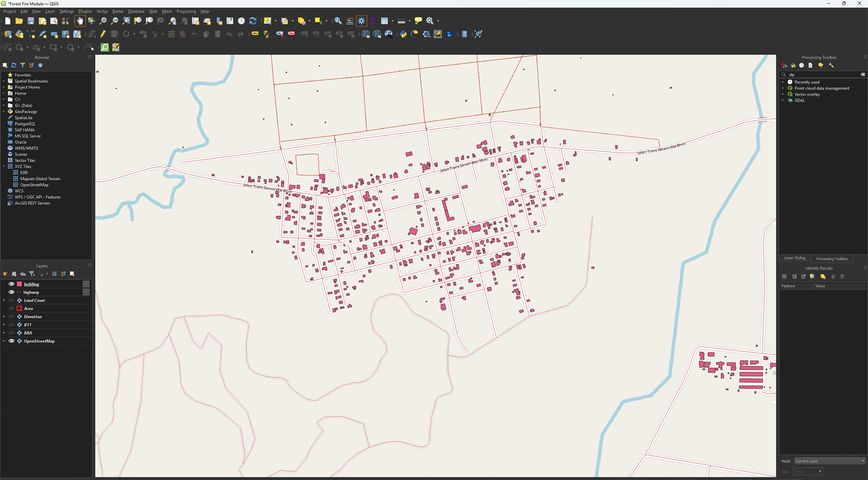Open the Layers panel filter legend icon

[32, 274]
